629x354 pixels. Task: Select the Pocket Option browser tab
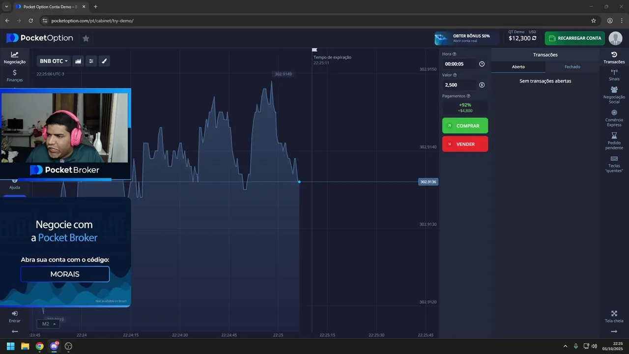coord(51,7)
